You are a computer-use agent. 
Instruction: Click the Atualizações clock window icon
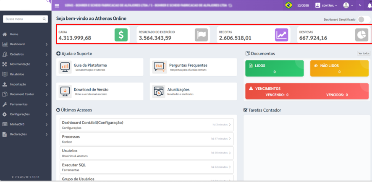tap(159, 91)
